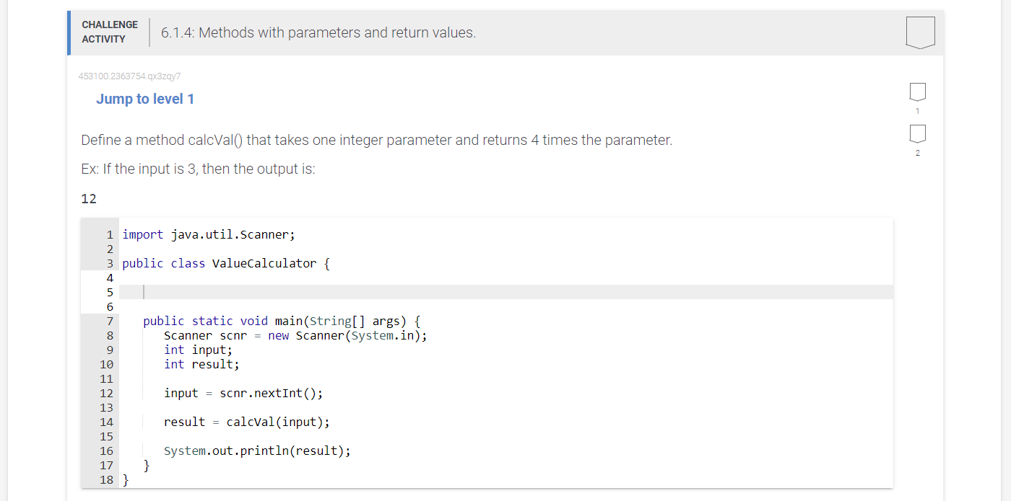Click the closing brace on line 18
This screenshot has height=501, width=1011.
click(x=126, y=479)
